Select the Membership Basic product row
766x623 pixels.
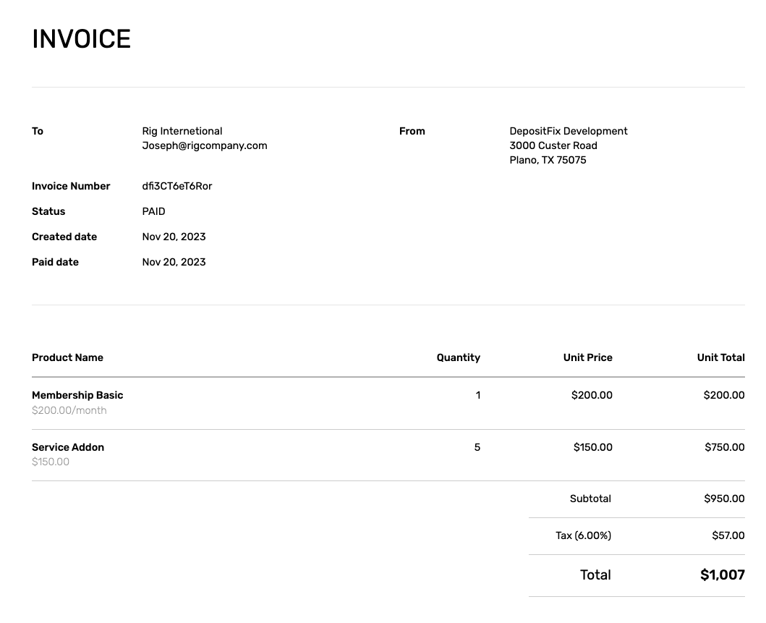tap(77, 395)
